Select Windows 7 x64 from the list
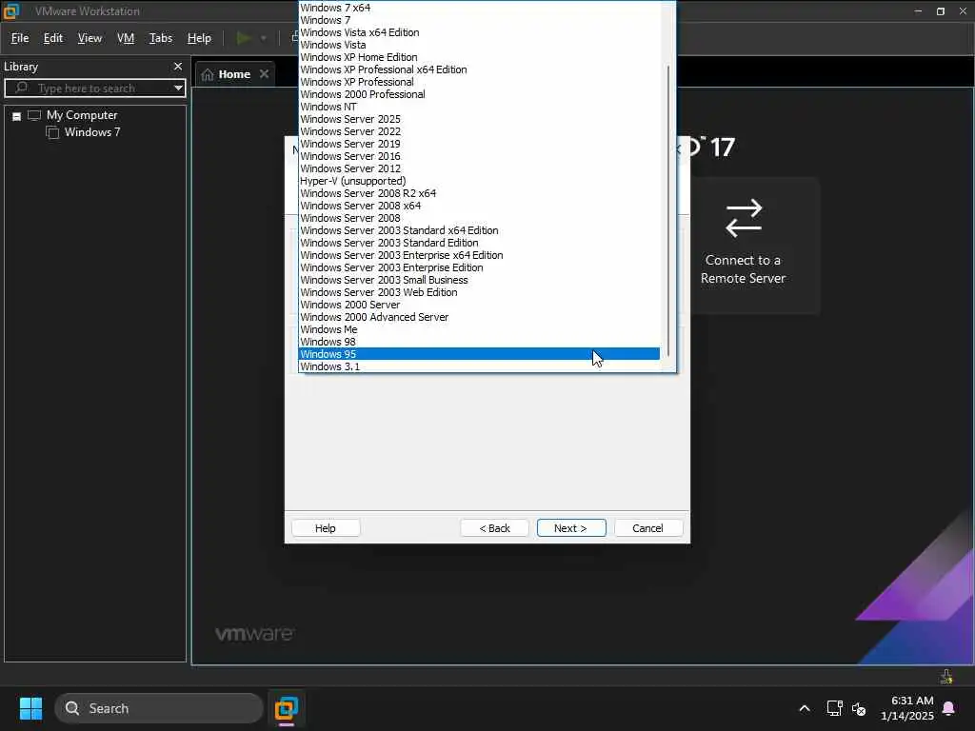The image size is (975, 731). (x=479, y=8)
